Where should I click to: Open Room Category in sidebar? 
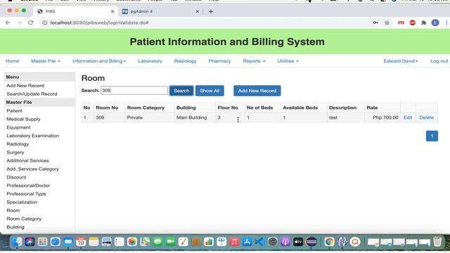[24, 219]
